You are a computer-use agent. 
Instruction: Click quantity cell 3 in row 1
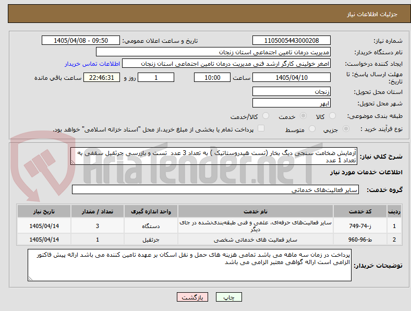(97, 226)
